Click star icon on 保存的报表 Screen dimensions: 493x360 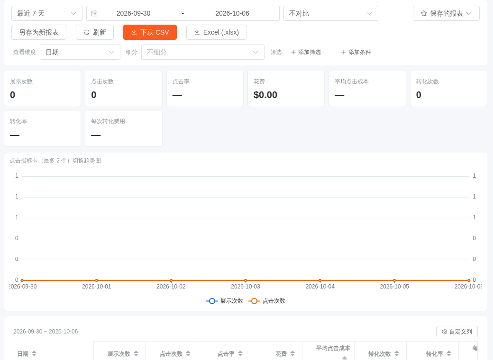[424, 14]
